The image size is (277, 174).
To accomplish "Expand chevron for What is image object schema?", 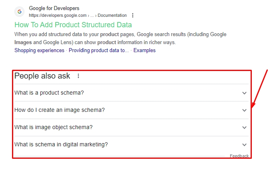I will pos(244,127).
